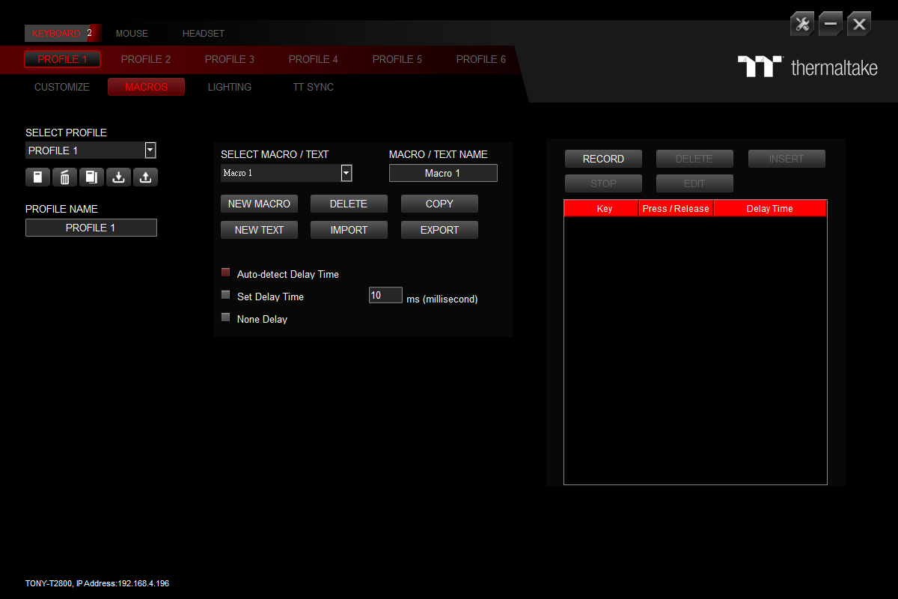Click the INSERT button
Screen dimensions: 898x599
point(786,159)
